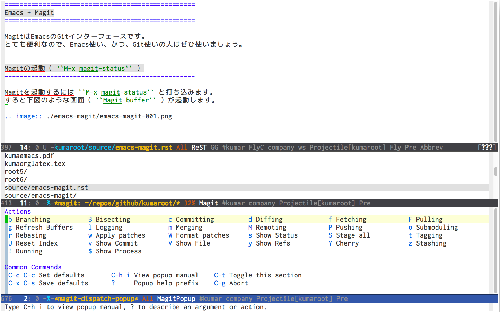Select Save defaults command
The width and height of the screenshot is (500, 312).
coord(48,283)
